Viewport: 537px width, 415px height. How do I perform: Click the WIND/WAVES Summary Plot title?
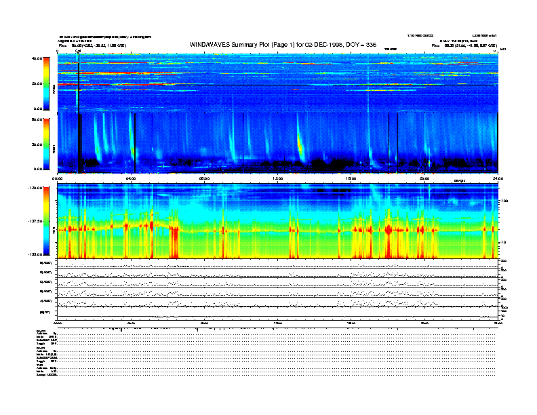[283, 45]
